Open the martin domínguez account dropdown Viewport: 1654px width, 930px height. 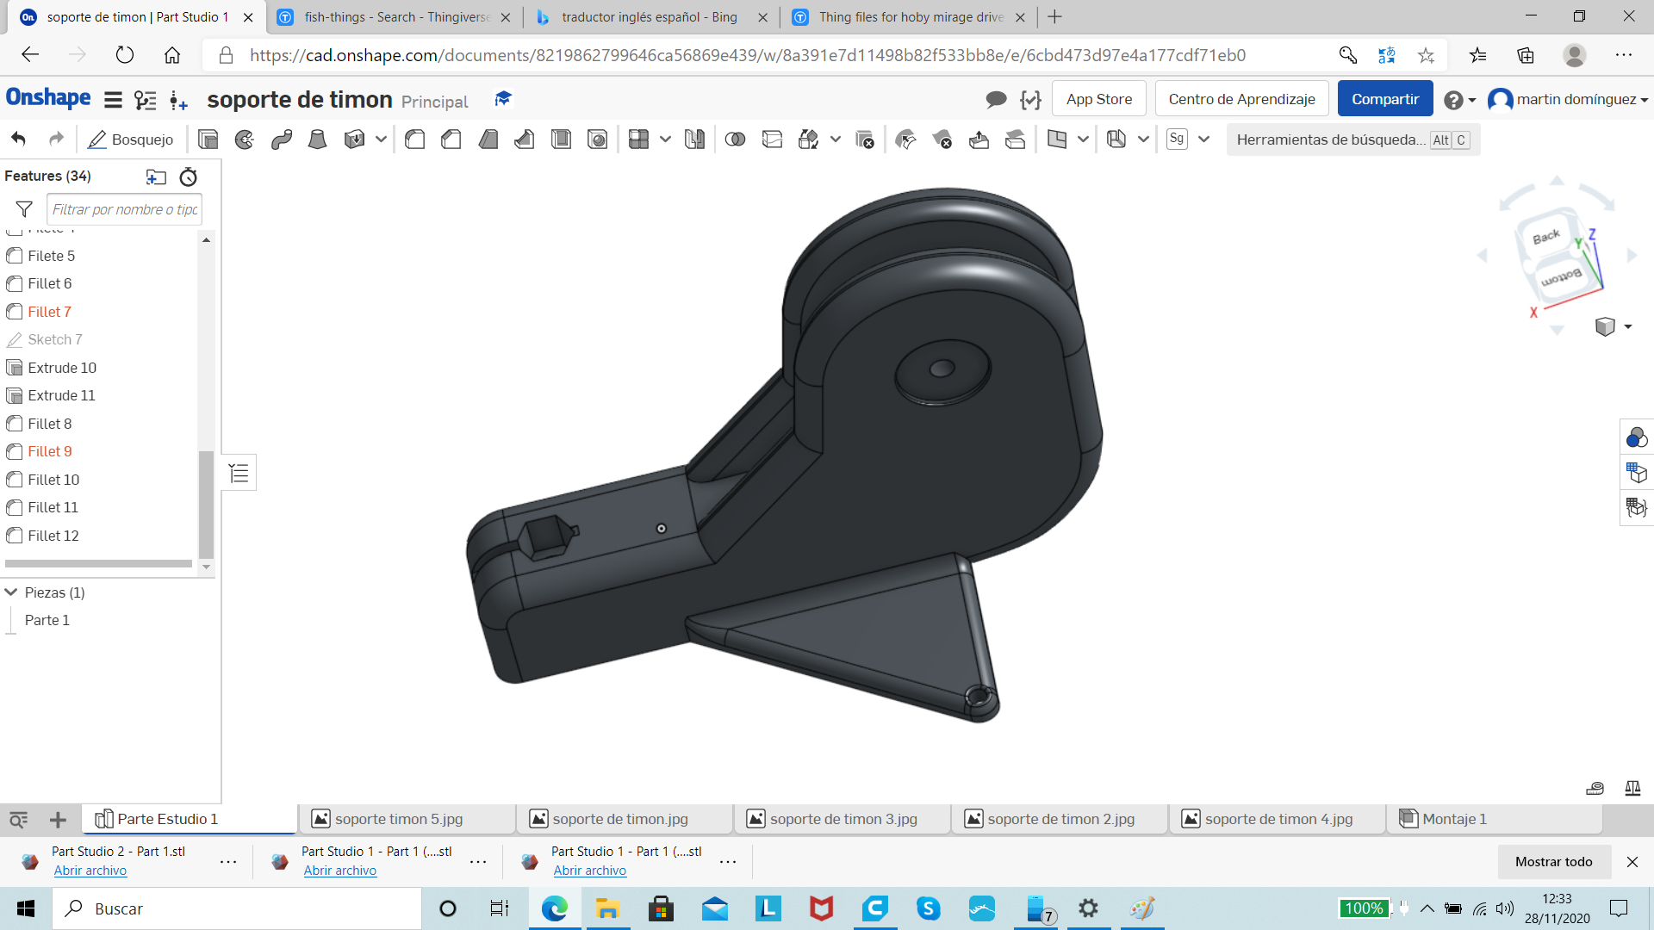point(1568,100)
